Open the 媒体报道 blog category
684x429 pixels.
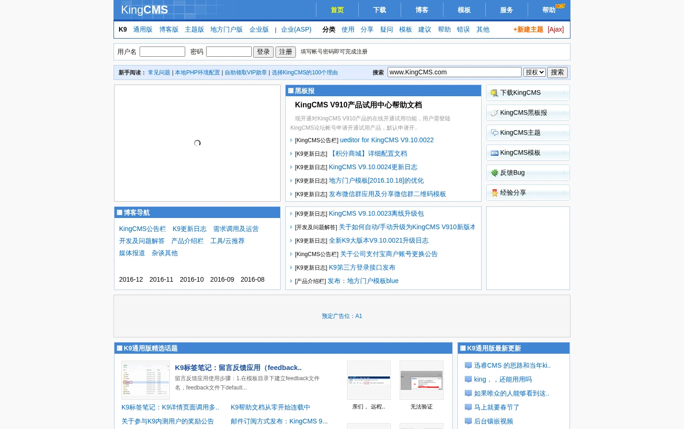(132, 253)
